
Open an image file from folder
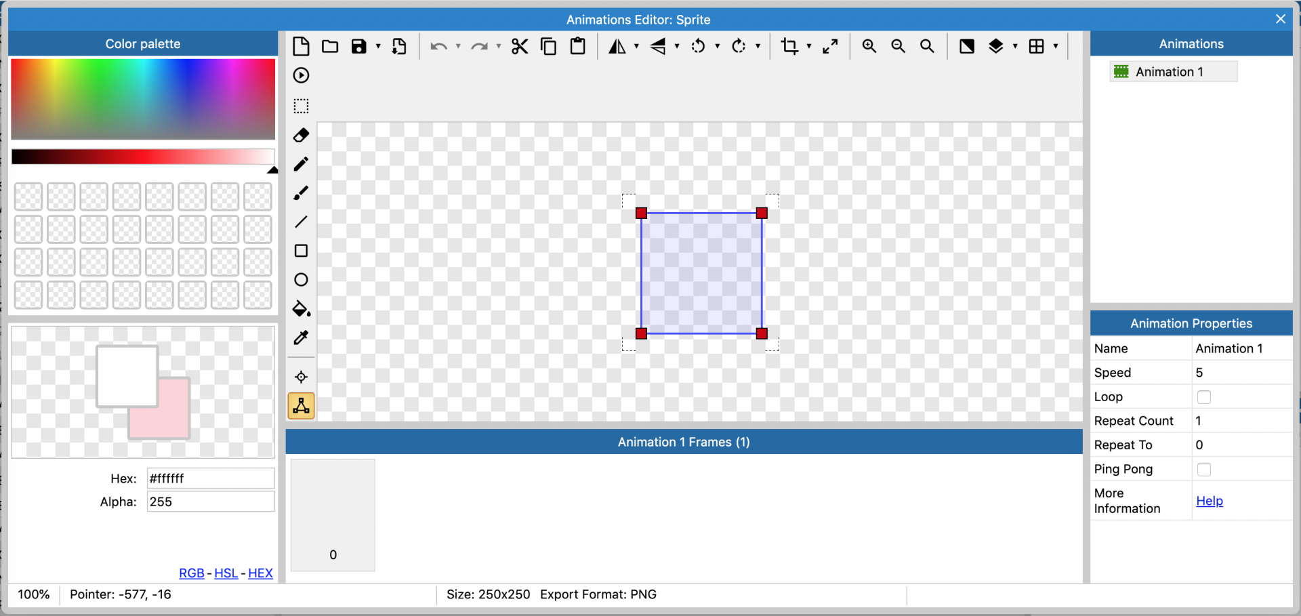(330, 46)
